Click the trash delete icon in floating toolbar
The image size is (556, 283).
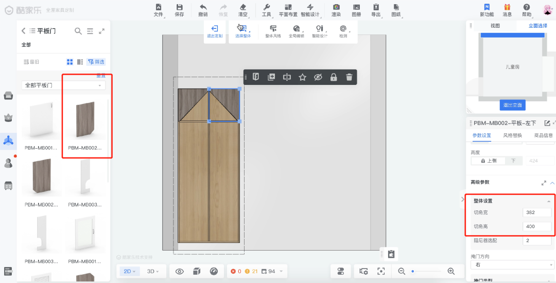click(349, 77)
